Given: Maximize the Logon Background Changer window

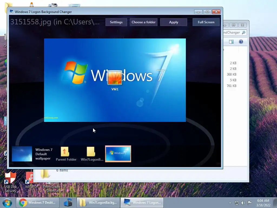Looking at the screenshot, I should [207, 12].
